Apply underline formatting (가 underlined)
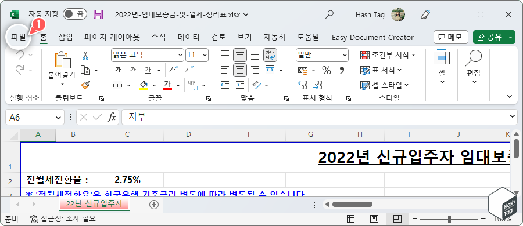This screenshot has width=523, height=226. click(148, 70)
